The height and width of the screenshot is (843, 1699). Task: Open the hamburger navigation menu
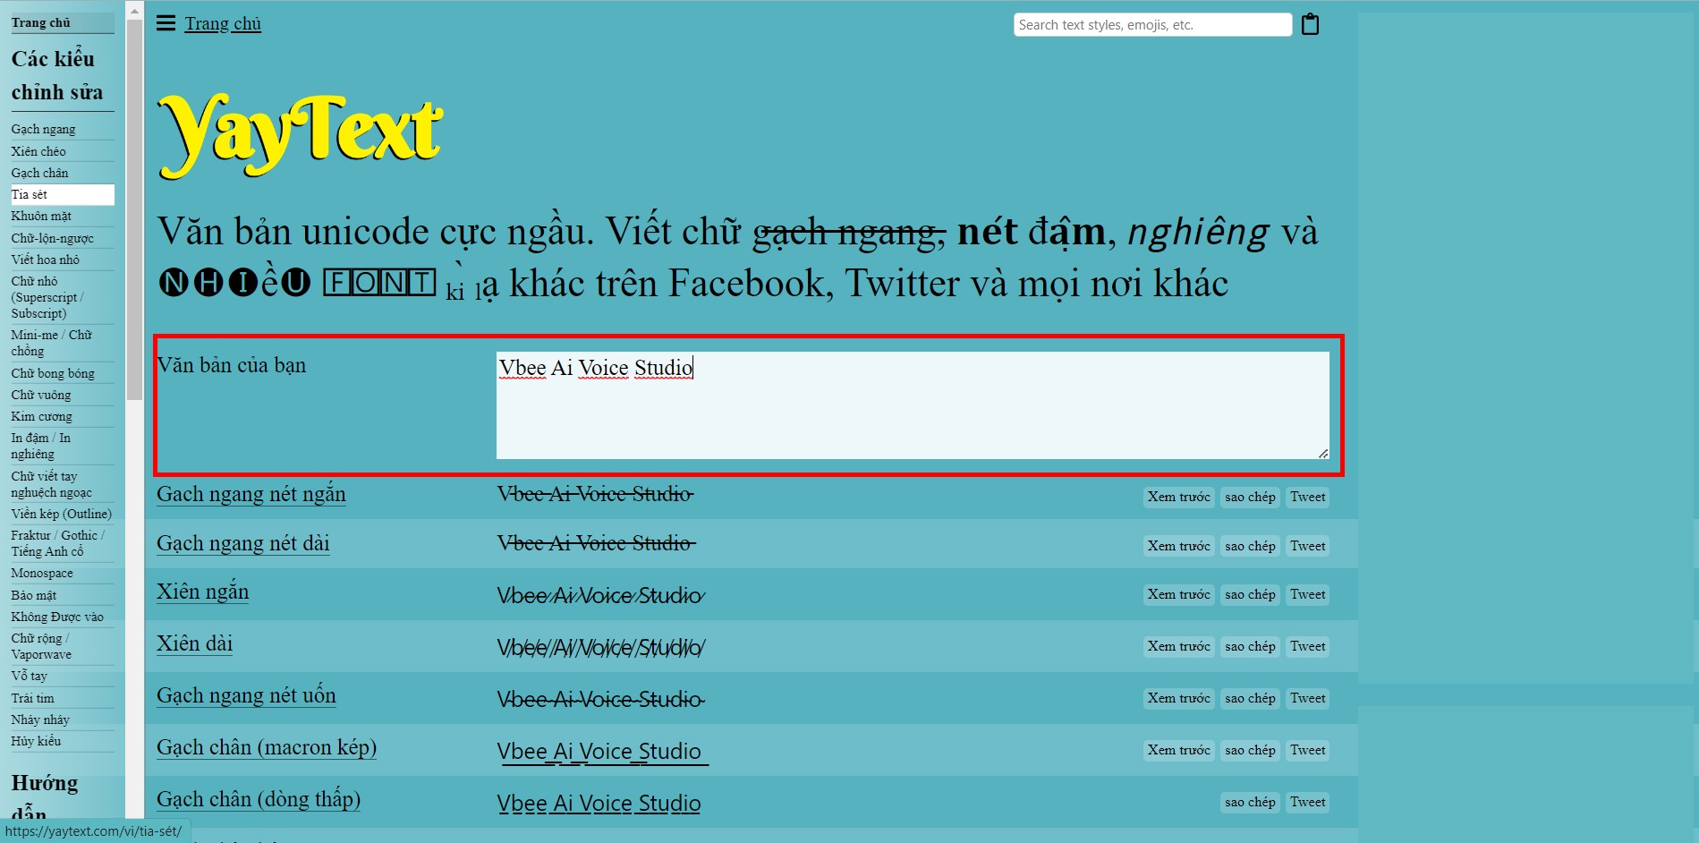coord(165,23)
